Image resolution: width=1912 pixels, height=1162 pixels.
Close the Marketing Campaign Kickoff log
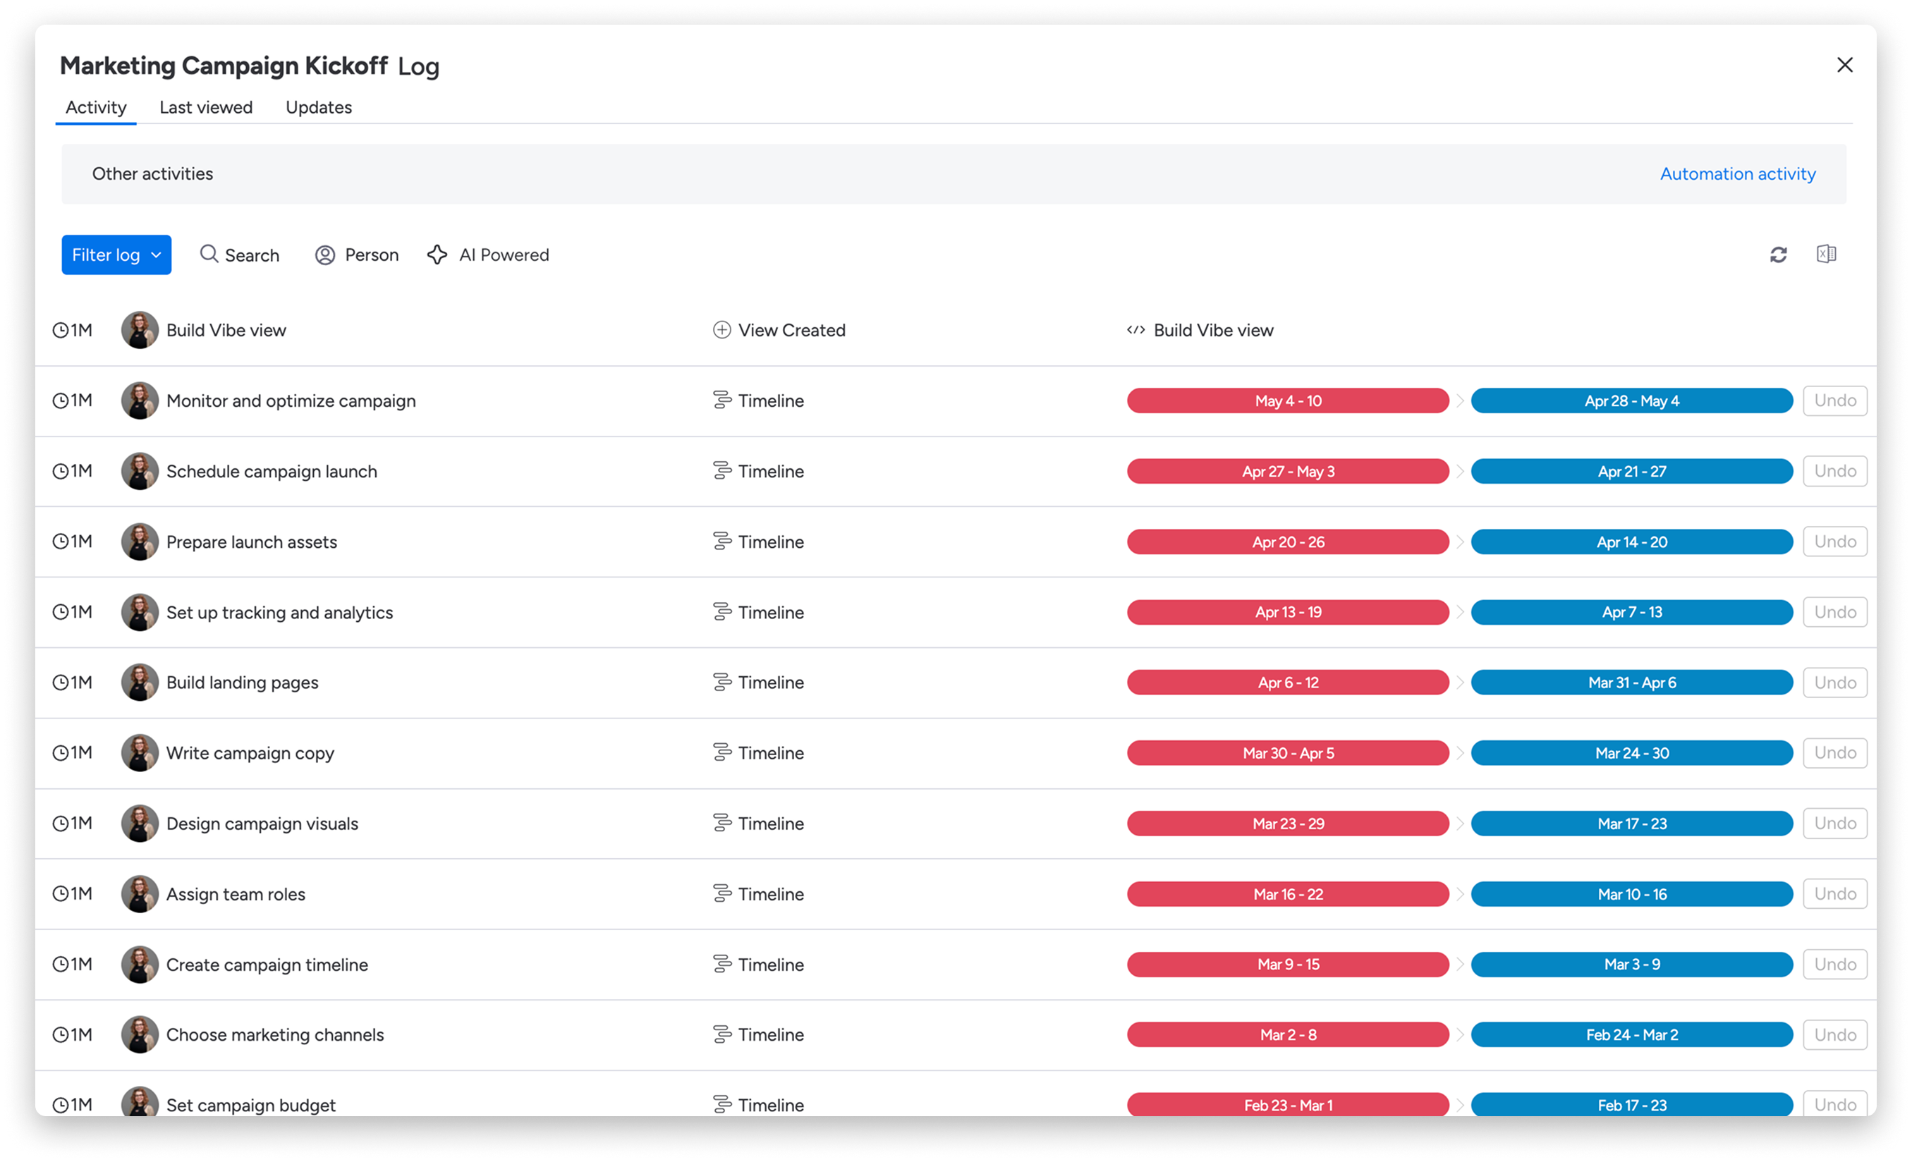point(1844,65)
